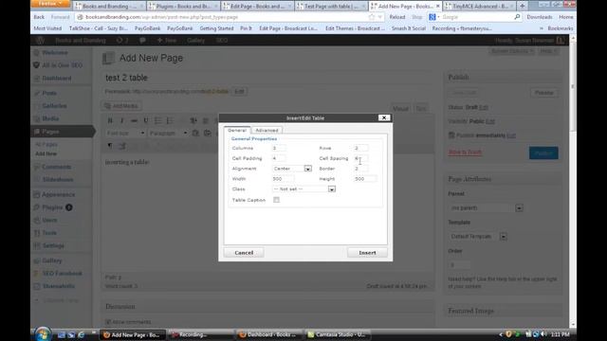Open Camtasia Studio from the taskbar
607x341 pixels.
(337, 334)
